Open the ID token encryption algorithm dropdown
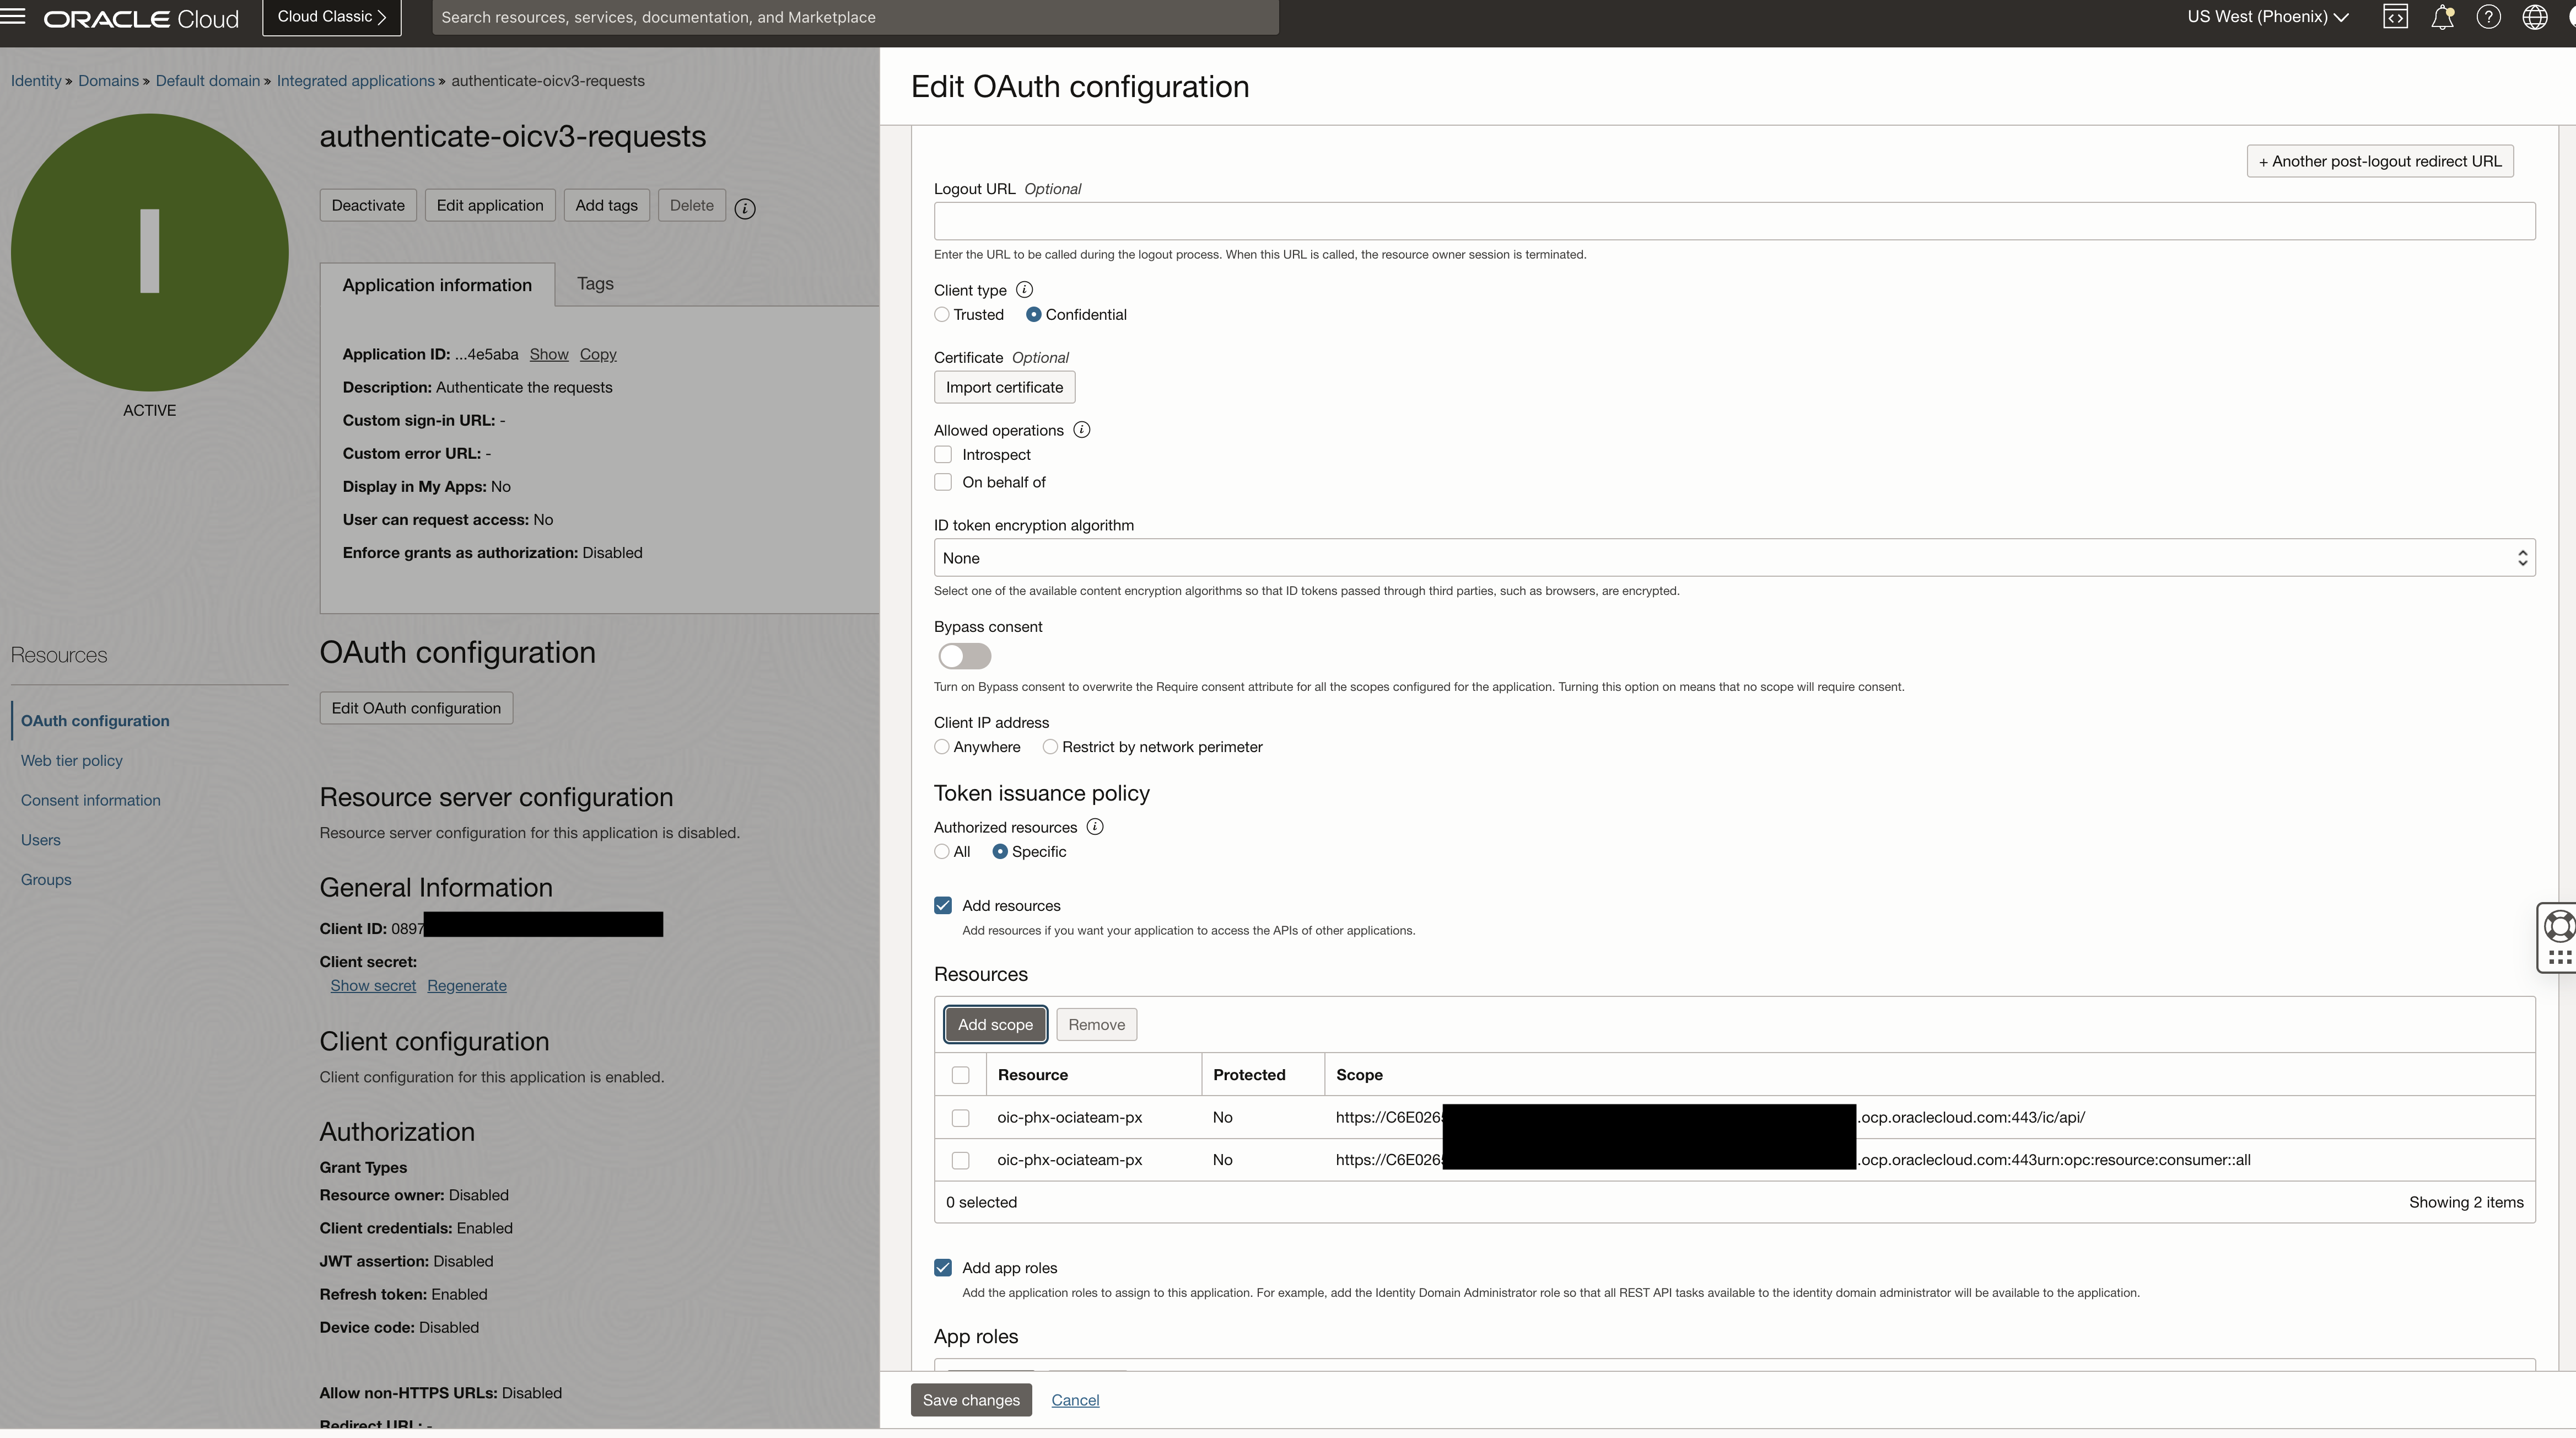 (1733, 557)
